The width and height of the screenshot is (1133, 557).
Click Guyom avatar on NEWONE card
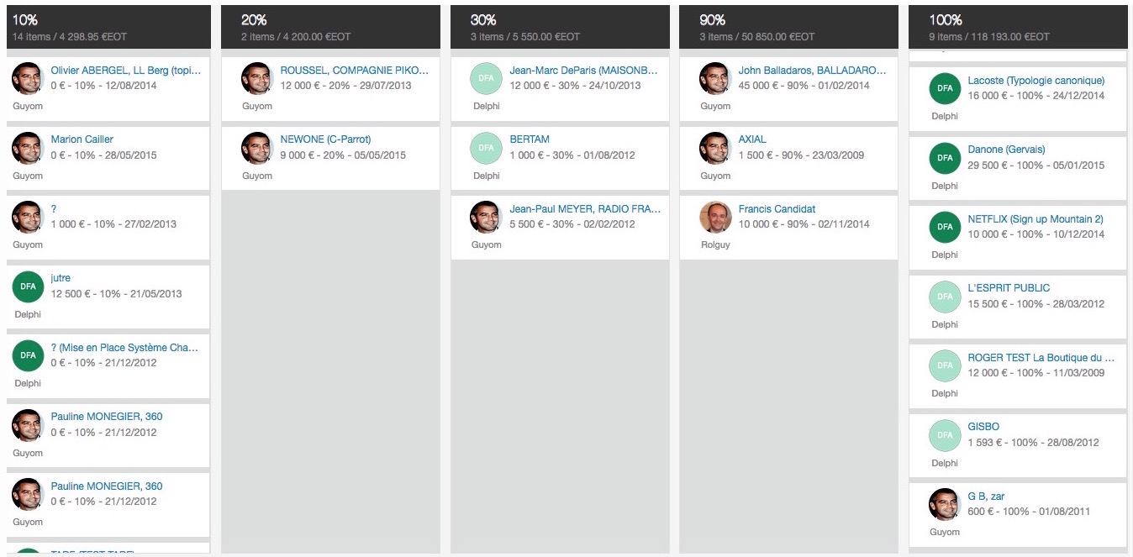pyautogui.click(x=257, y=148)
